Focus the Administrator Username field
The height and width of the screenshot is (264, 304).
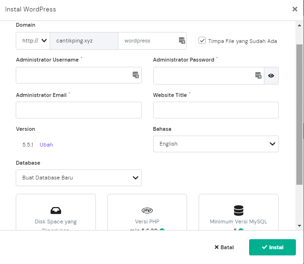[x=79, y=75]
